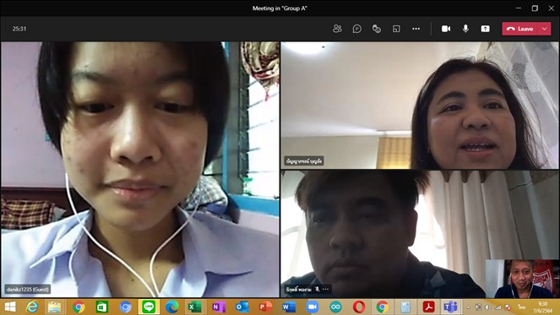Switch to Microsoft Teams on the taskbar
Viewport: 560px width, 315px height.
451,307
